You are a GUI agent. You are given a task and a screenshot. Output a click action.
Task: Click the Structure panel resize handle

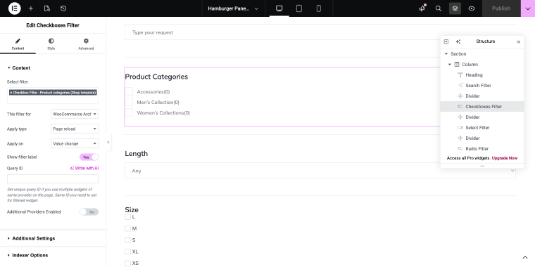point(482,166)
